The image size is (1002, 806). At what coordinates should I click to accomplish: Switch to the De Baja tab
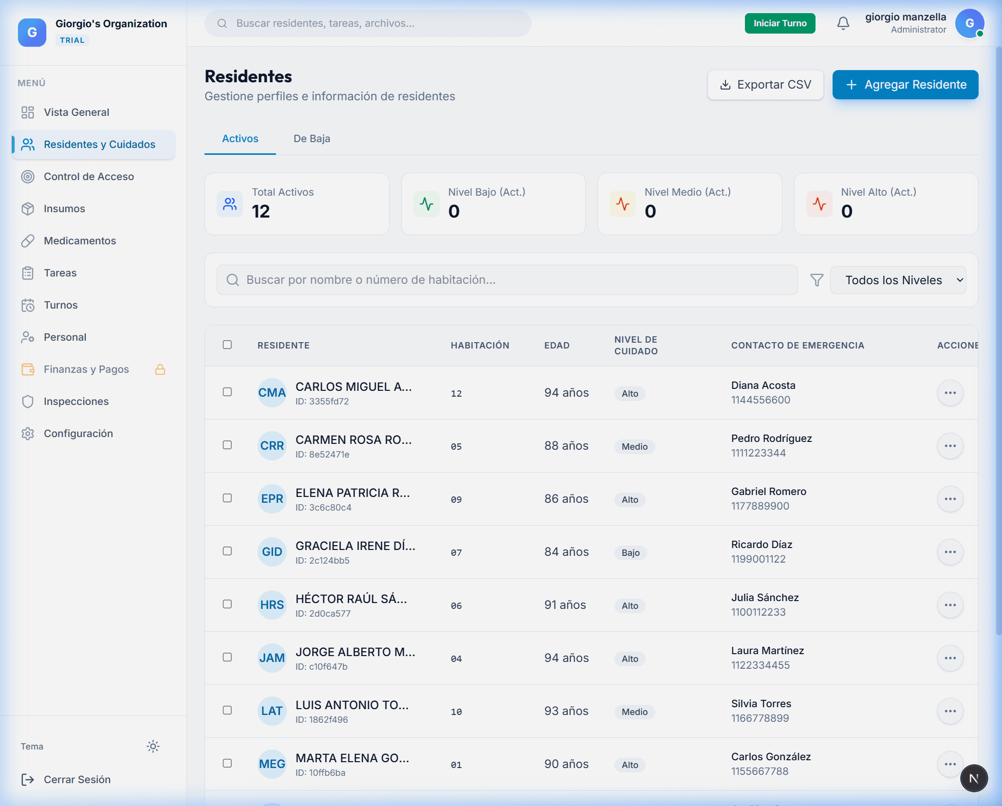pyautogui.click(x=312, y=139)
